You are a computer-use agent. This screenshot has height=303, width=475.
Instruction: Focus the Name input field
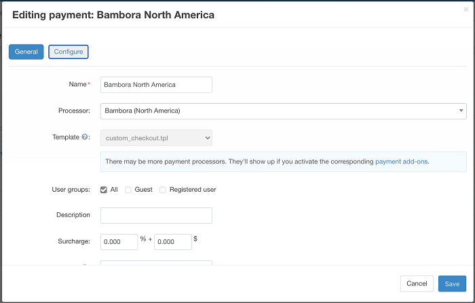click(x=156, y=85)
